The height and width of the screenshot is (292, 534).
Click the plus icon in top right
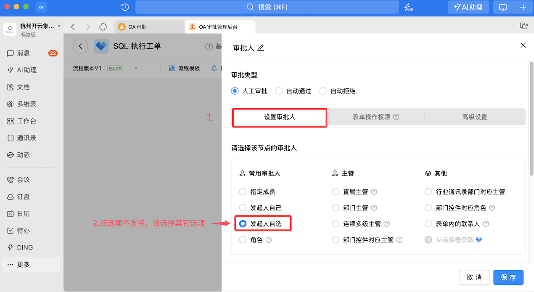(x=523, y=7)
